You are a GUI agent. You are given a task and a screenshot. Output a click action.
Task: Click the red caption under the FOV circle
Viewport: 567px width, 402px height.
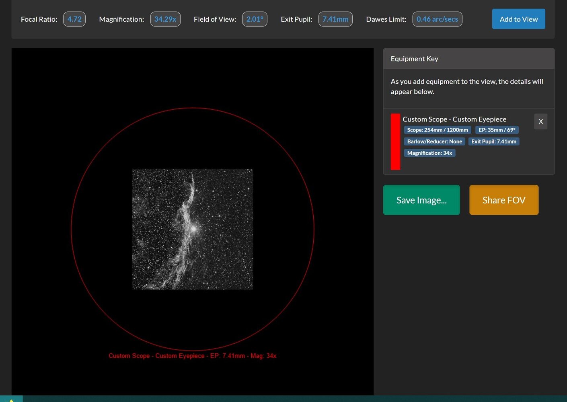(193, 356)
